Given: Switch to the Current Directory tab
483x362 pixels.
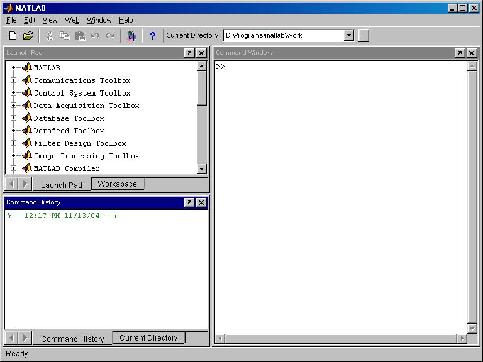Looking at the screenshot, I should pos(148,337).
